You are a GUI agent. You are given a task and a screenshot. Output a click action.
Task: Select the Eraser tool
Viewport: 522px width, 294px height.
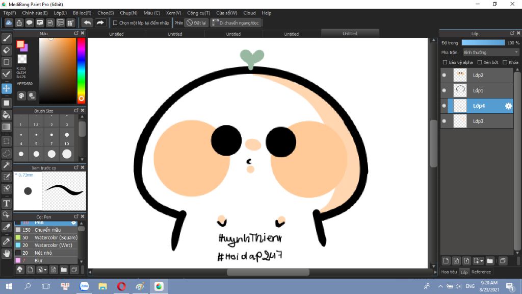click(6, 51)
